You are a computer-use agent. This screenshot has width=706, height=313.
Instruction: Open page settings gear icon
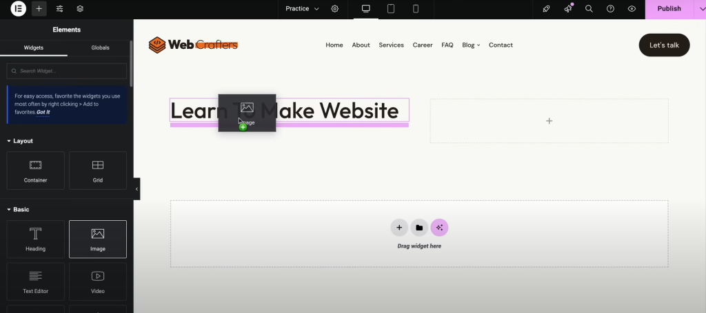[x=335, y=8]
